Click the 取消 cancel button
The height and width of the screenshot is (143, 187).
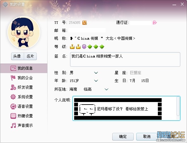(x=147, y=137)
